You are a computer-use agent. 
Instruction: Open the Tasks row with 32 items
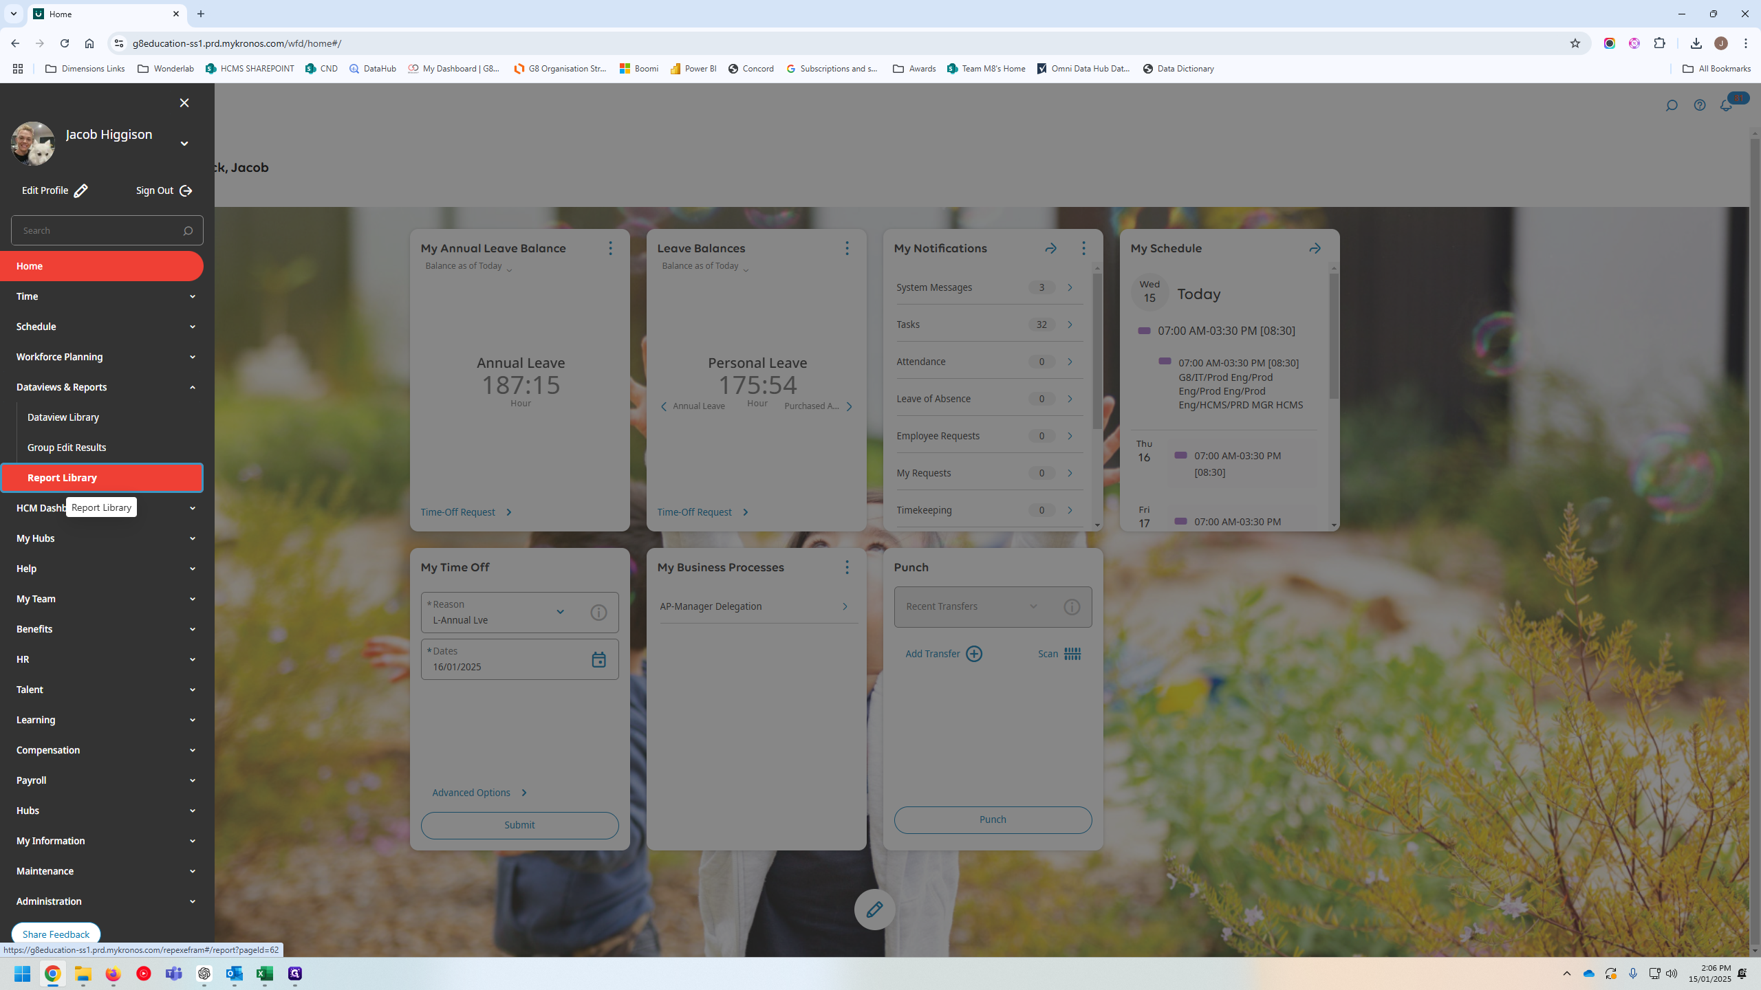(988, 324)
